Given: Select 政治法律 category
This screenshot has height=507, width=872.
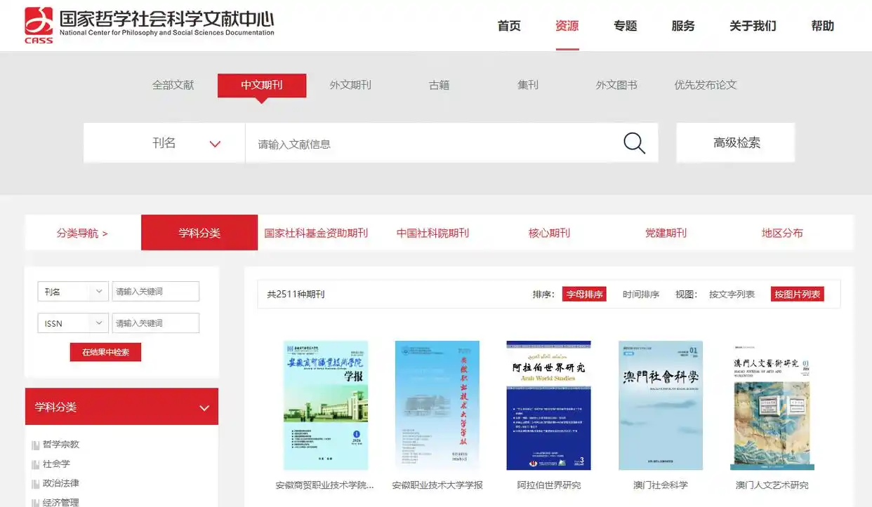Looking at the screenshot, I should coord(61,484).
